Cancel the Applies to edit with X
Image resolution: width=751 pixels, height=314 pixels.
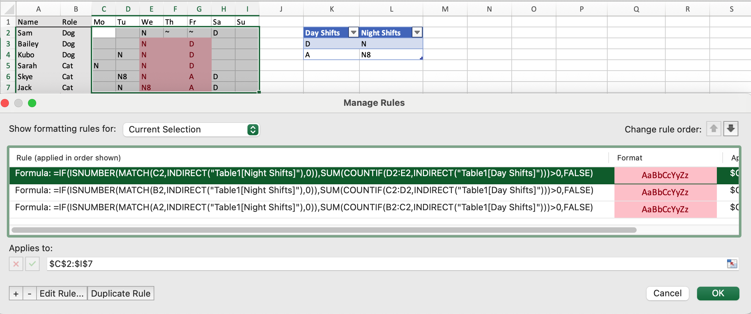click(16, 264)
